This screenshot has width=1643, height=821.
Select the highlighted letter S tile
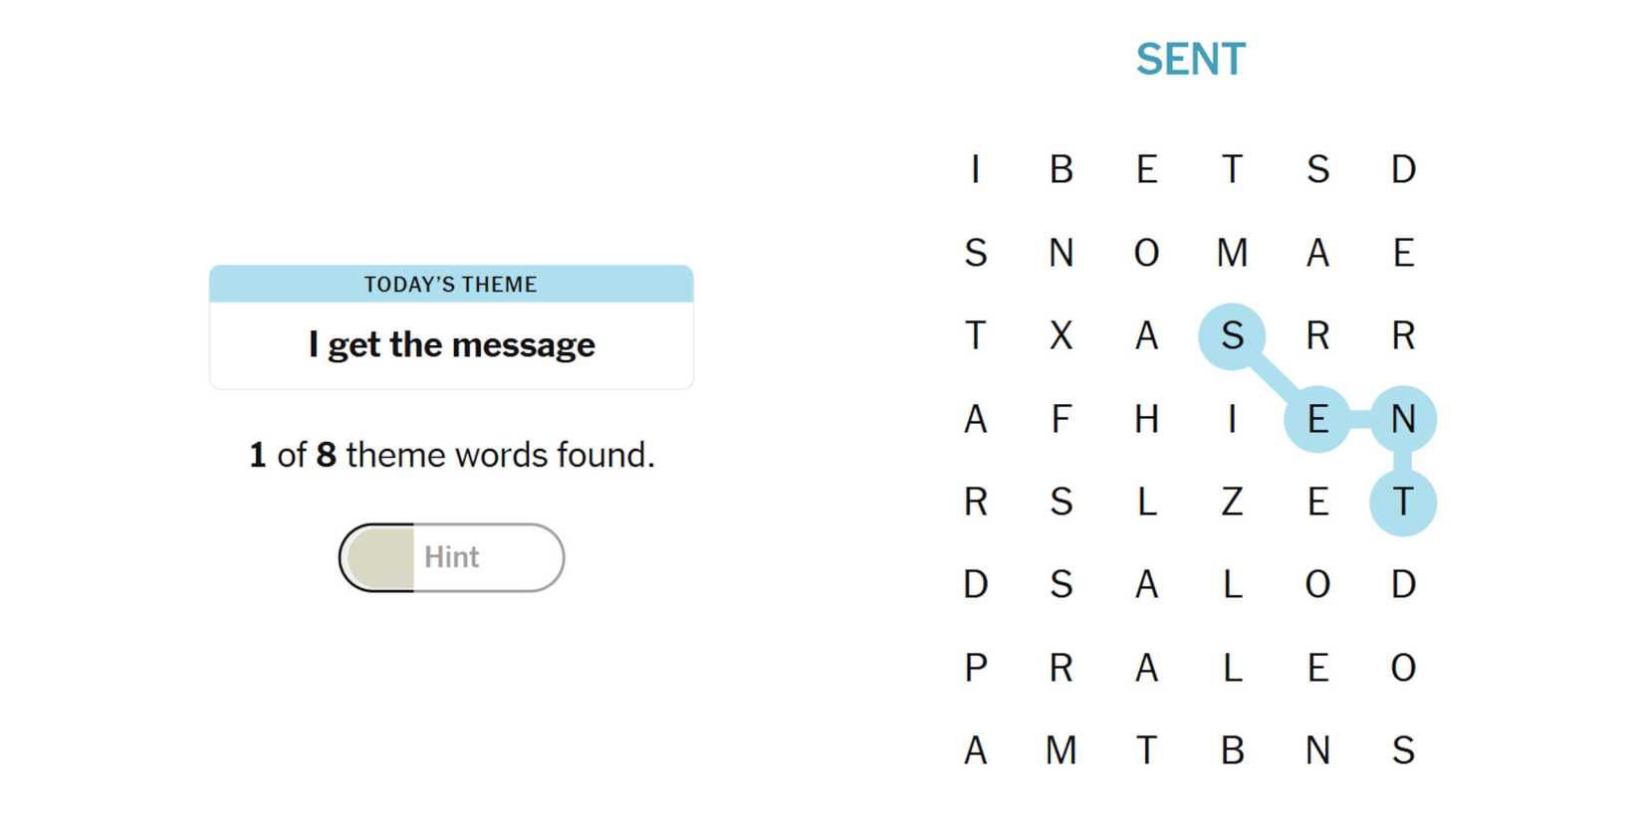(1232, 336)
